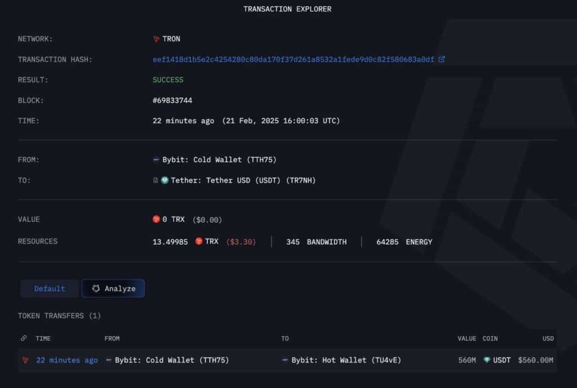Click the '64285 ENERGY' value
Image resolution: width=577 pixels, height=388 pixels.
[405, 242]
